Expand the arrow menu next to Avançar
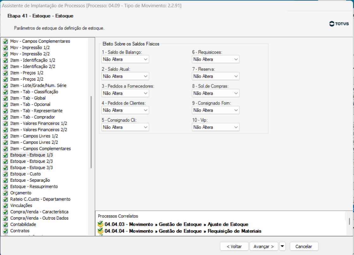This screenshot has width=354, height=255. (x=282, y=246)
